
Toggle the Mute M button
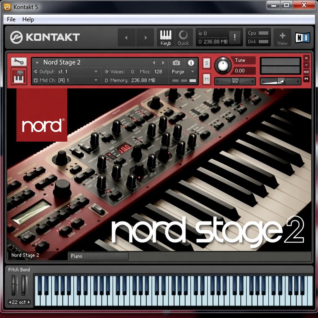(x=207, y=79)
